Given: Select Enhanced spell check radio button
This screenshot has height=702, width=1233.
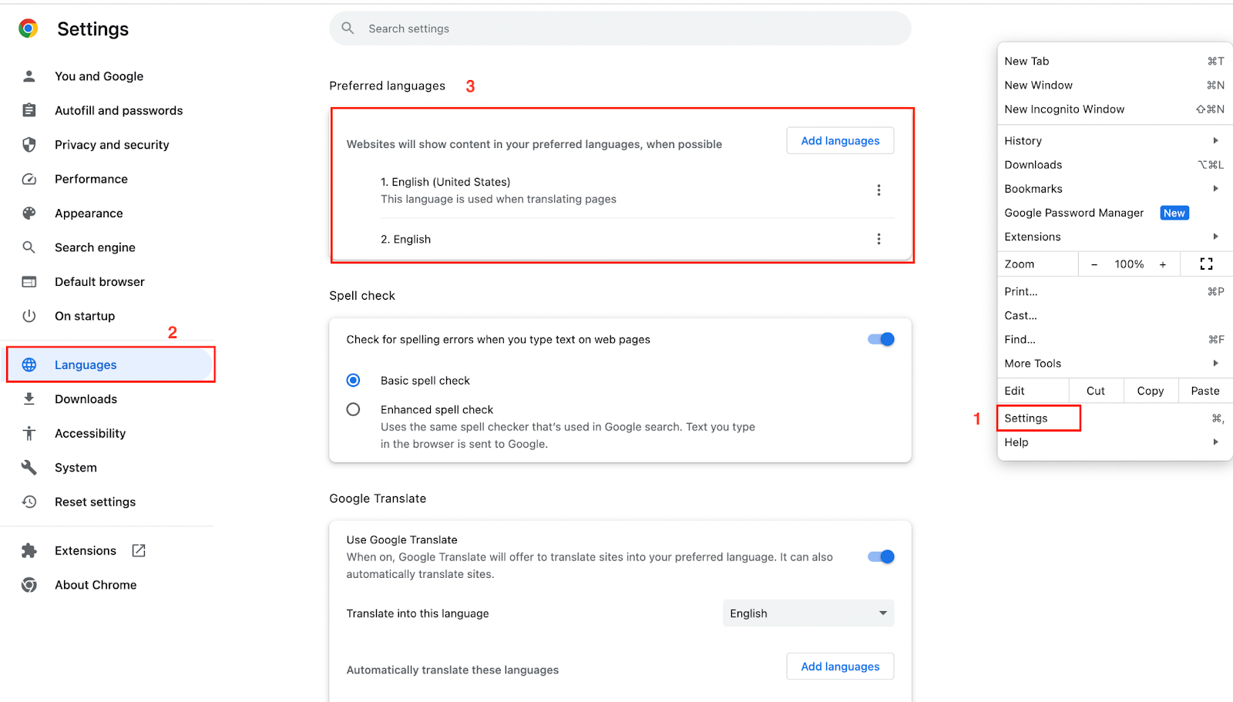Looking at the screenshot, I should pos(353,410).
